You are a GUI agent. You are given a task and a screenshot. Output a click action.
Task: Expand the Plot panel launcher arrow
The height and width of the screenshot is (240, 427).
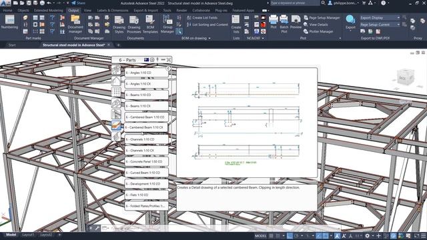(340, 39)
